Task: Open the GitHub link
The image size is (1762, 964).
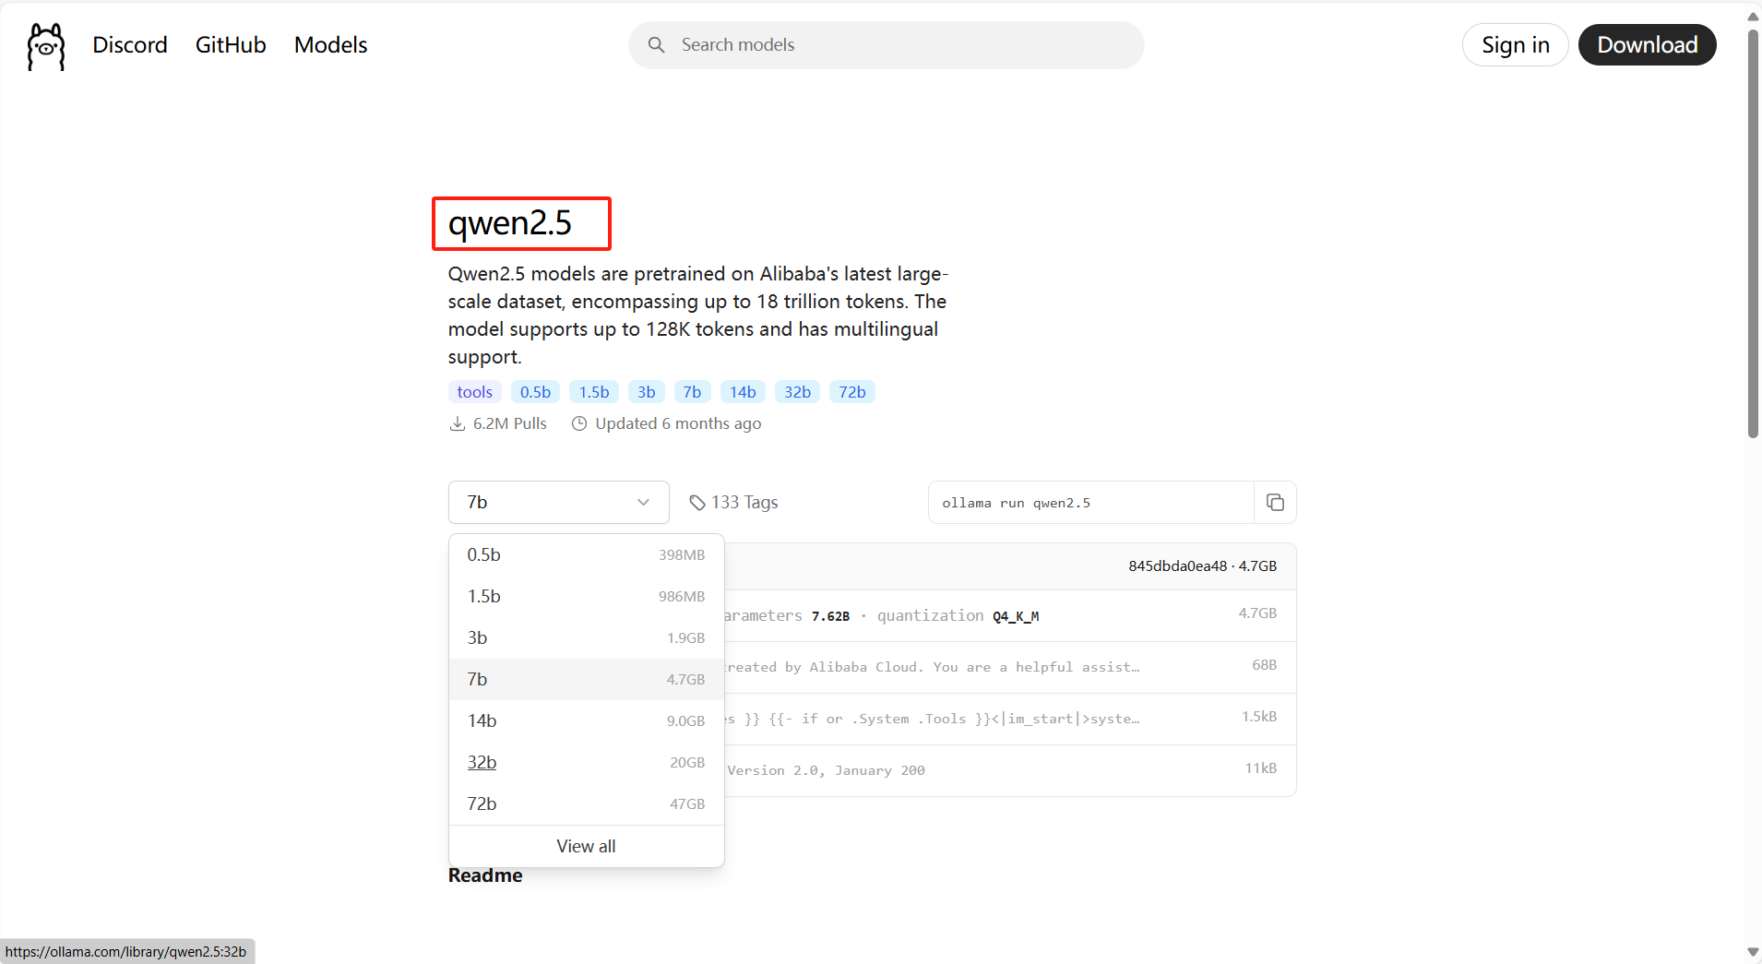Action: [x=231, y=45]
